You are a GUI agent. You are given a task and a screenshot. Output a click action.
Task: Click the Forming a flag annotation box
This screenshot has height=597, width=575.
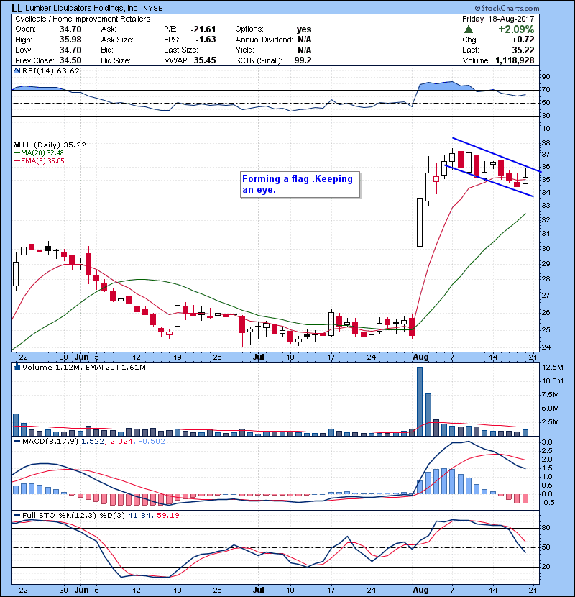[300, 185]
